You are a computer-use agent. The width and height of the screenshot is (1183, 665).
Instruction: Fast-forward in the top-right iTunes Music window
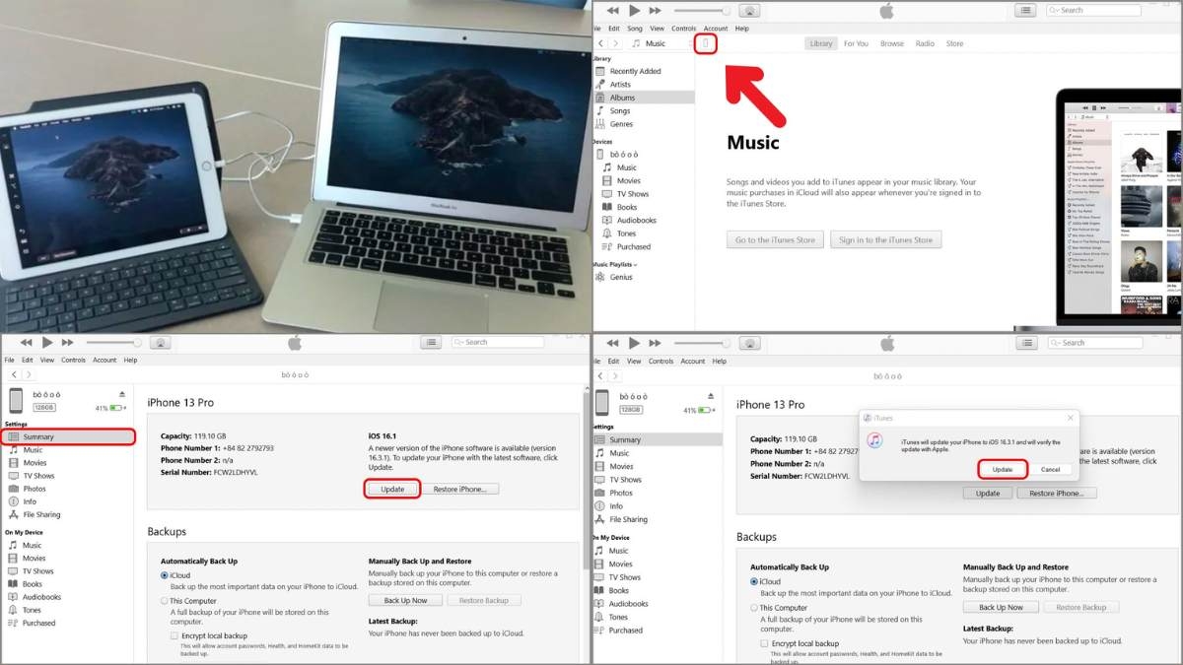658,10
